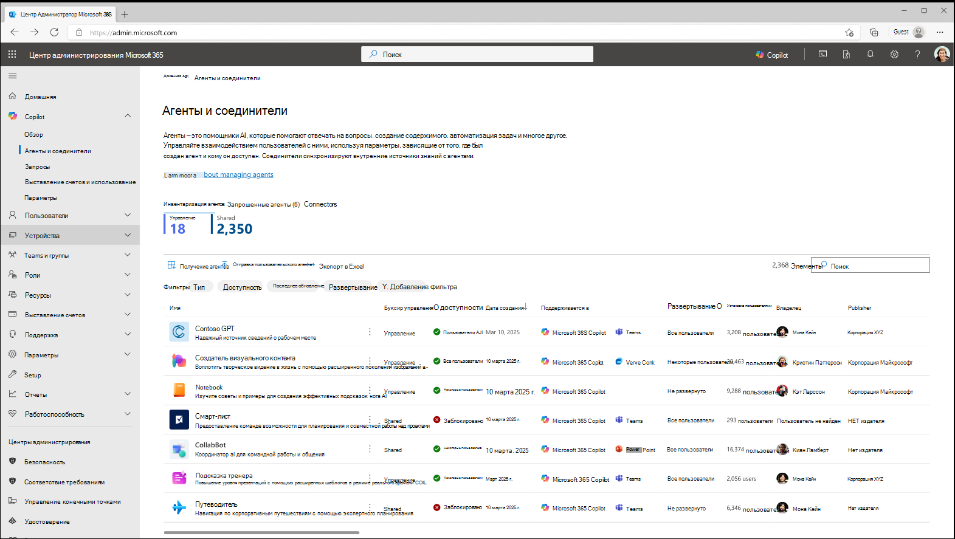The width and height of the screenshot is (955, 539).
Task: Click the Путеводитель airplane icon
Action: coord(179,507)
